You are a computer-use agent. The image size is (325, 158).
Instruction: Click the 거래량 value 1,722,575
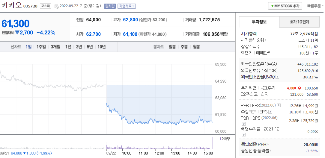pyautogui.click(x=209, y=20)
